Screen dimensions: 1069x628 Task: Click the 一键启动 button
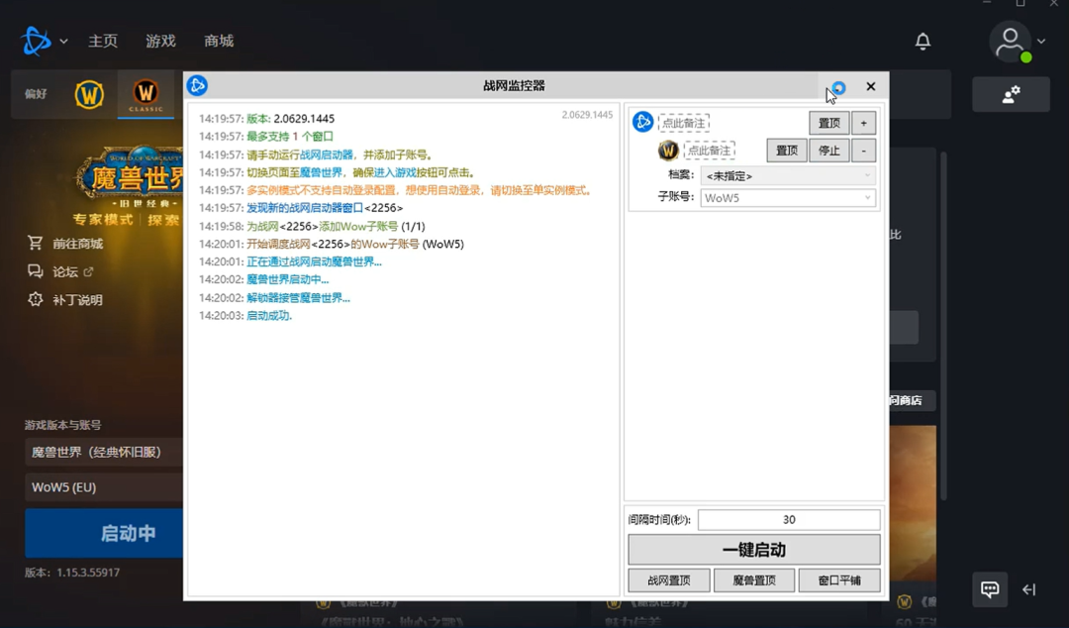754,550
